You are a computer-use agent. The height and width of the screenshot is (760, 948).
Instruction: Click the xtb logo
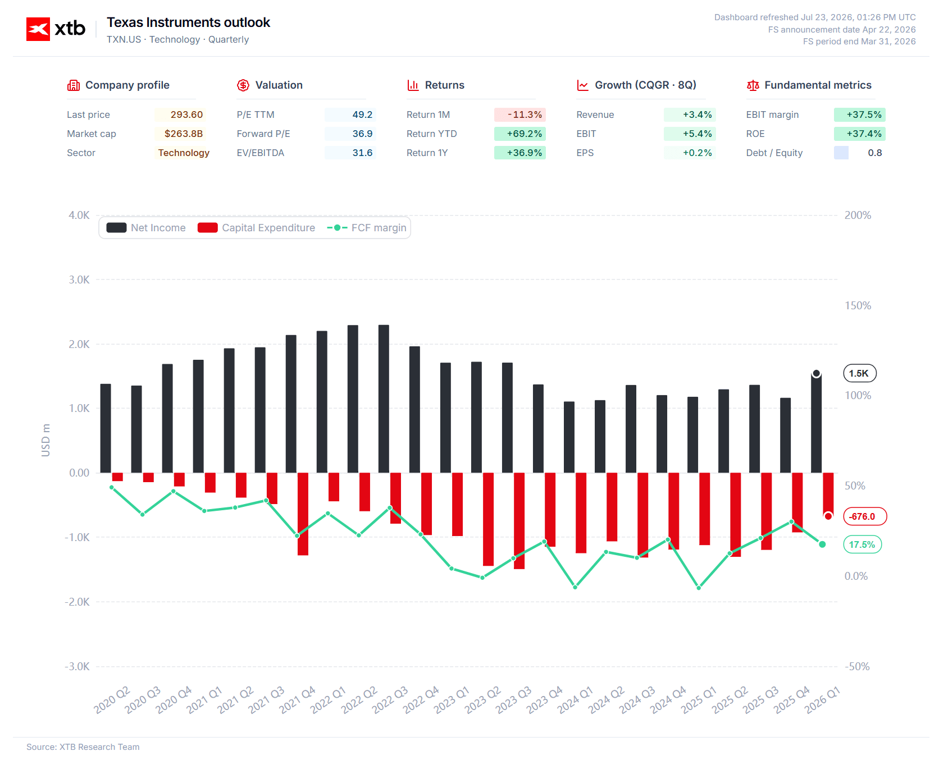56,29
